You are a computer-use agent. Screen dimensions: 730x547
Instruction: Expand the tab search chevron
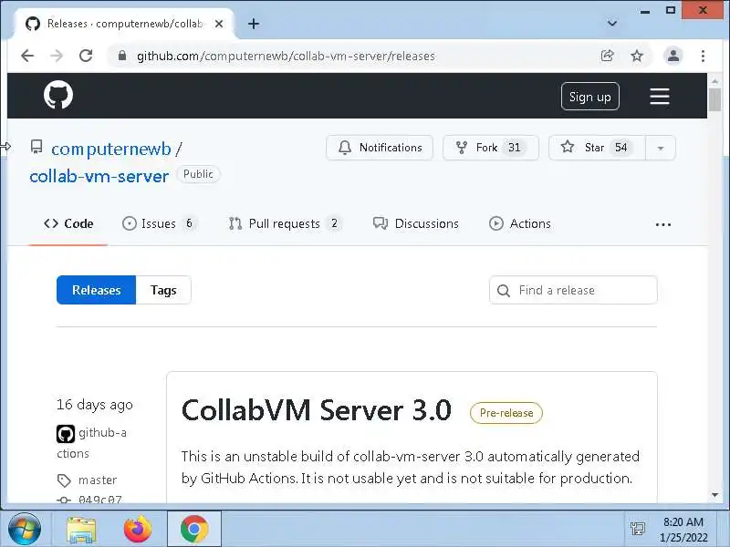pos(612,24)
